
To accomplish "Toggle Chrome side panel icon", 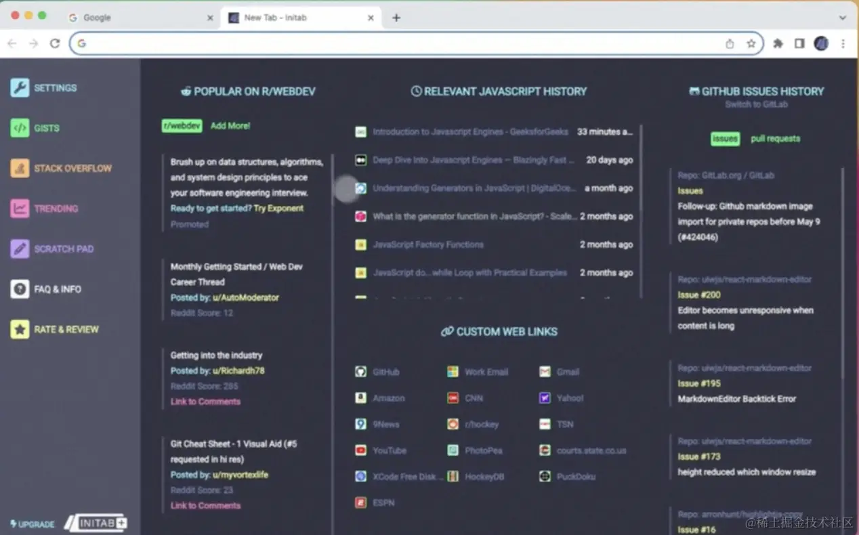I will [799, 43].
